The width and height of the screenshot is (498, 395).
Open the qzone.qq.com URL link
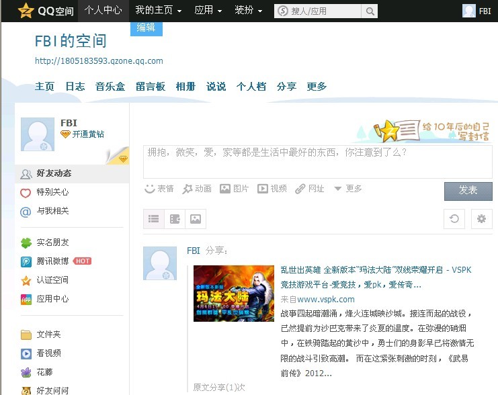(x=99, y=61)
